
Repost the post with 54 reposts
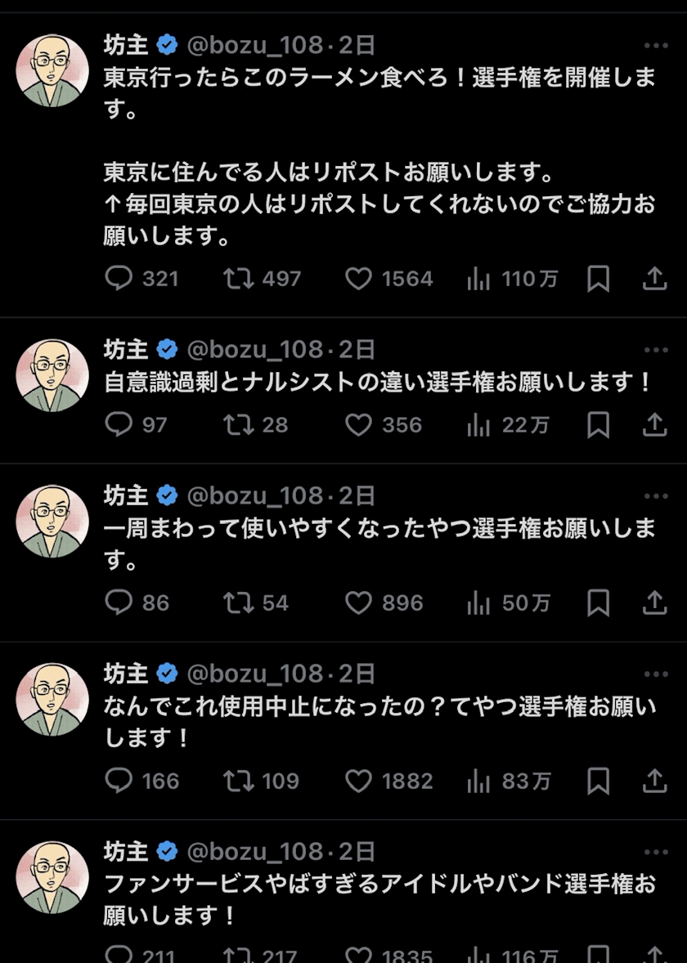pyautogui.click(x=239, y=603)
